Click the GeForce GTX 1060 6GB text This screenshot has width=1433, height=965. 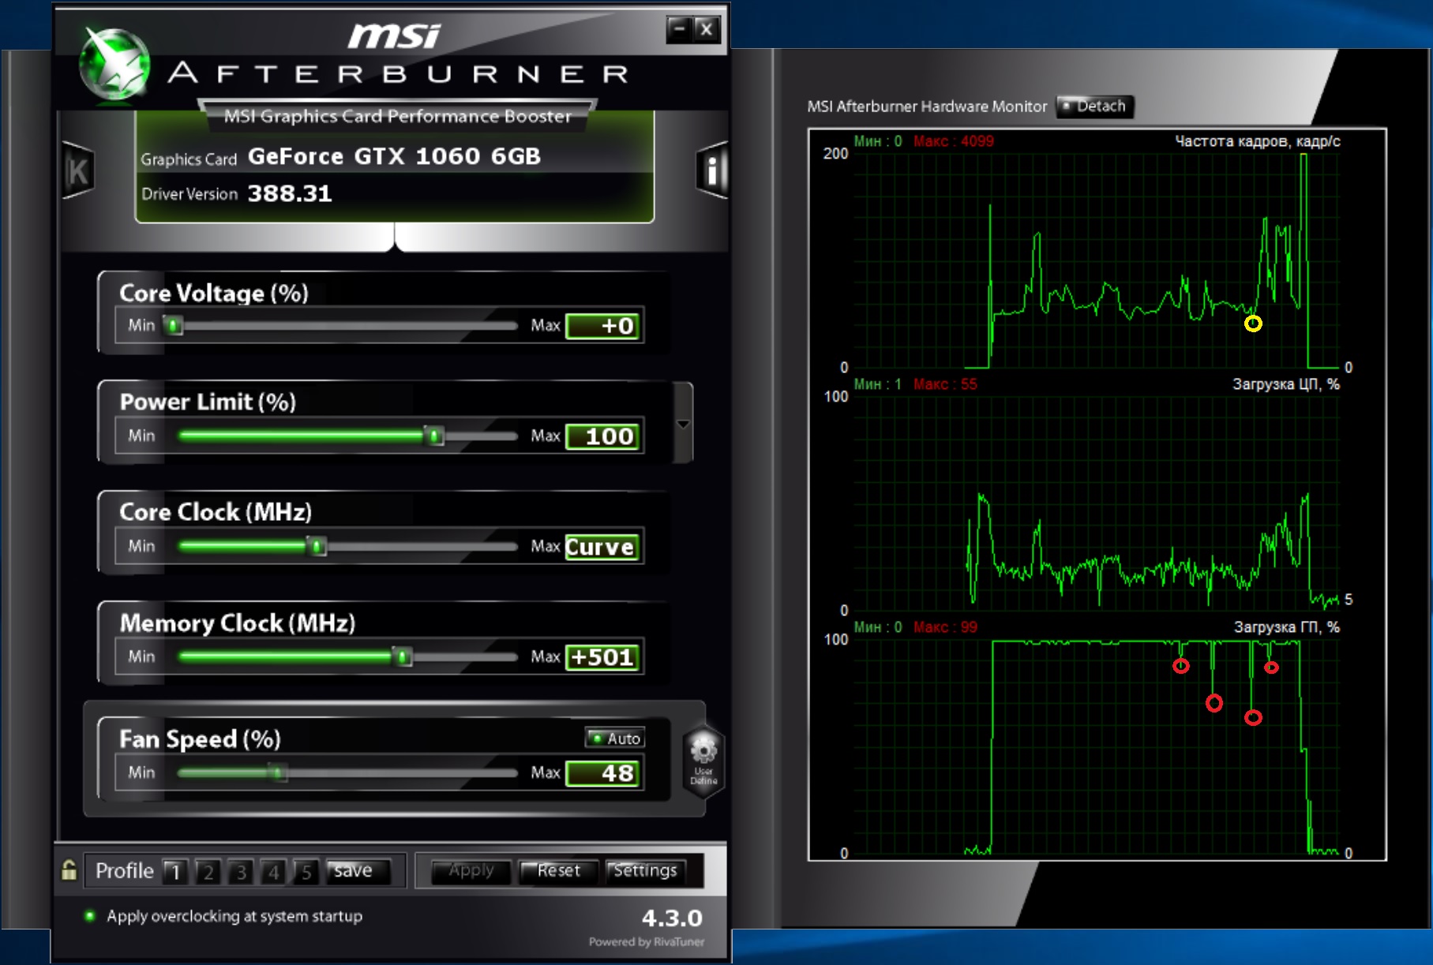click(x=394, y=156)
